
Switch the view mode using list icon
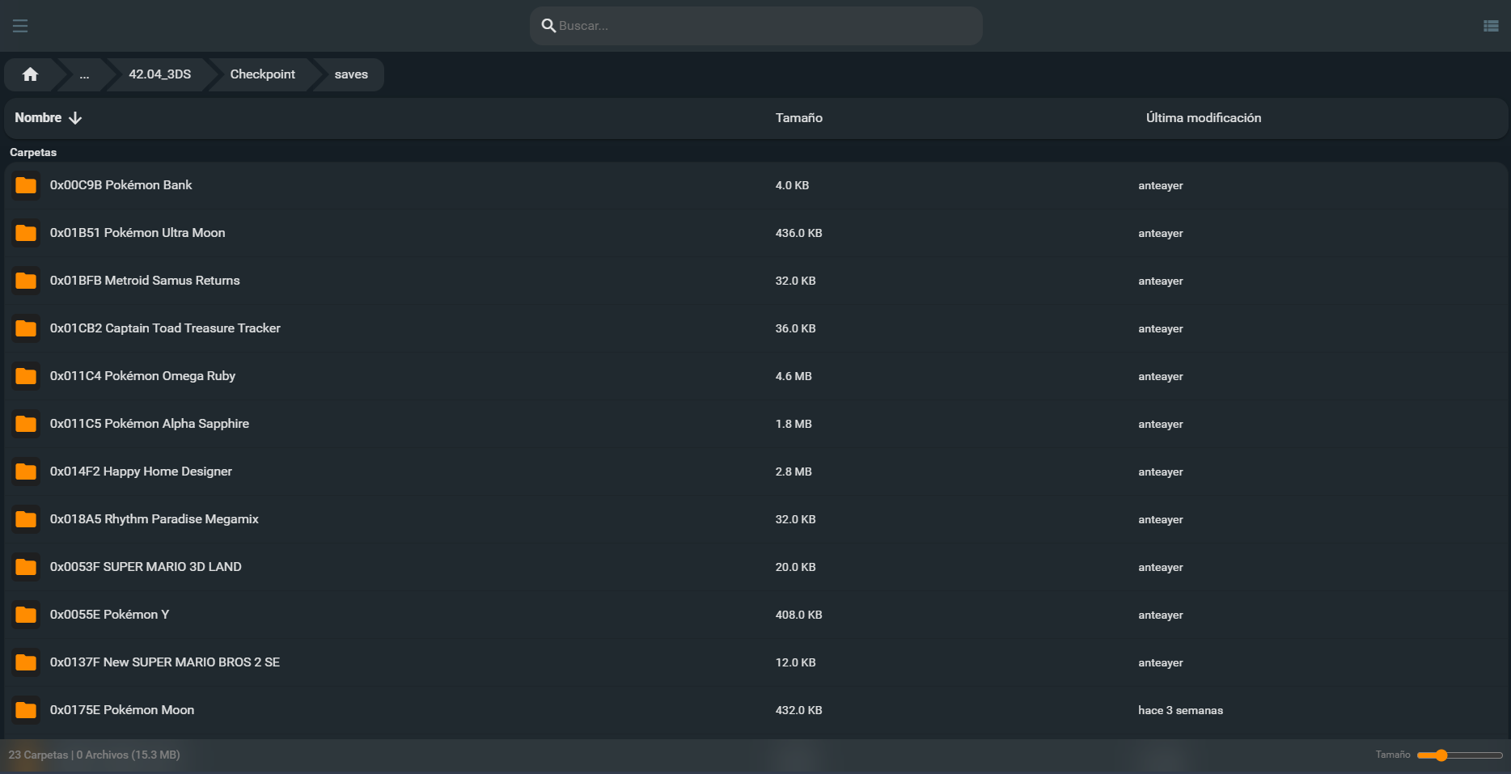click(1491, 26)
